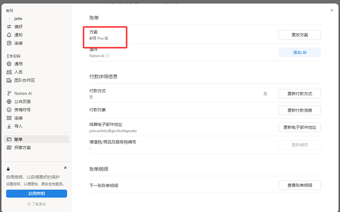Open the jolie account avatar
340x212 pixels.
pyautogui.click(x=9, y=19)
